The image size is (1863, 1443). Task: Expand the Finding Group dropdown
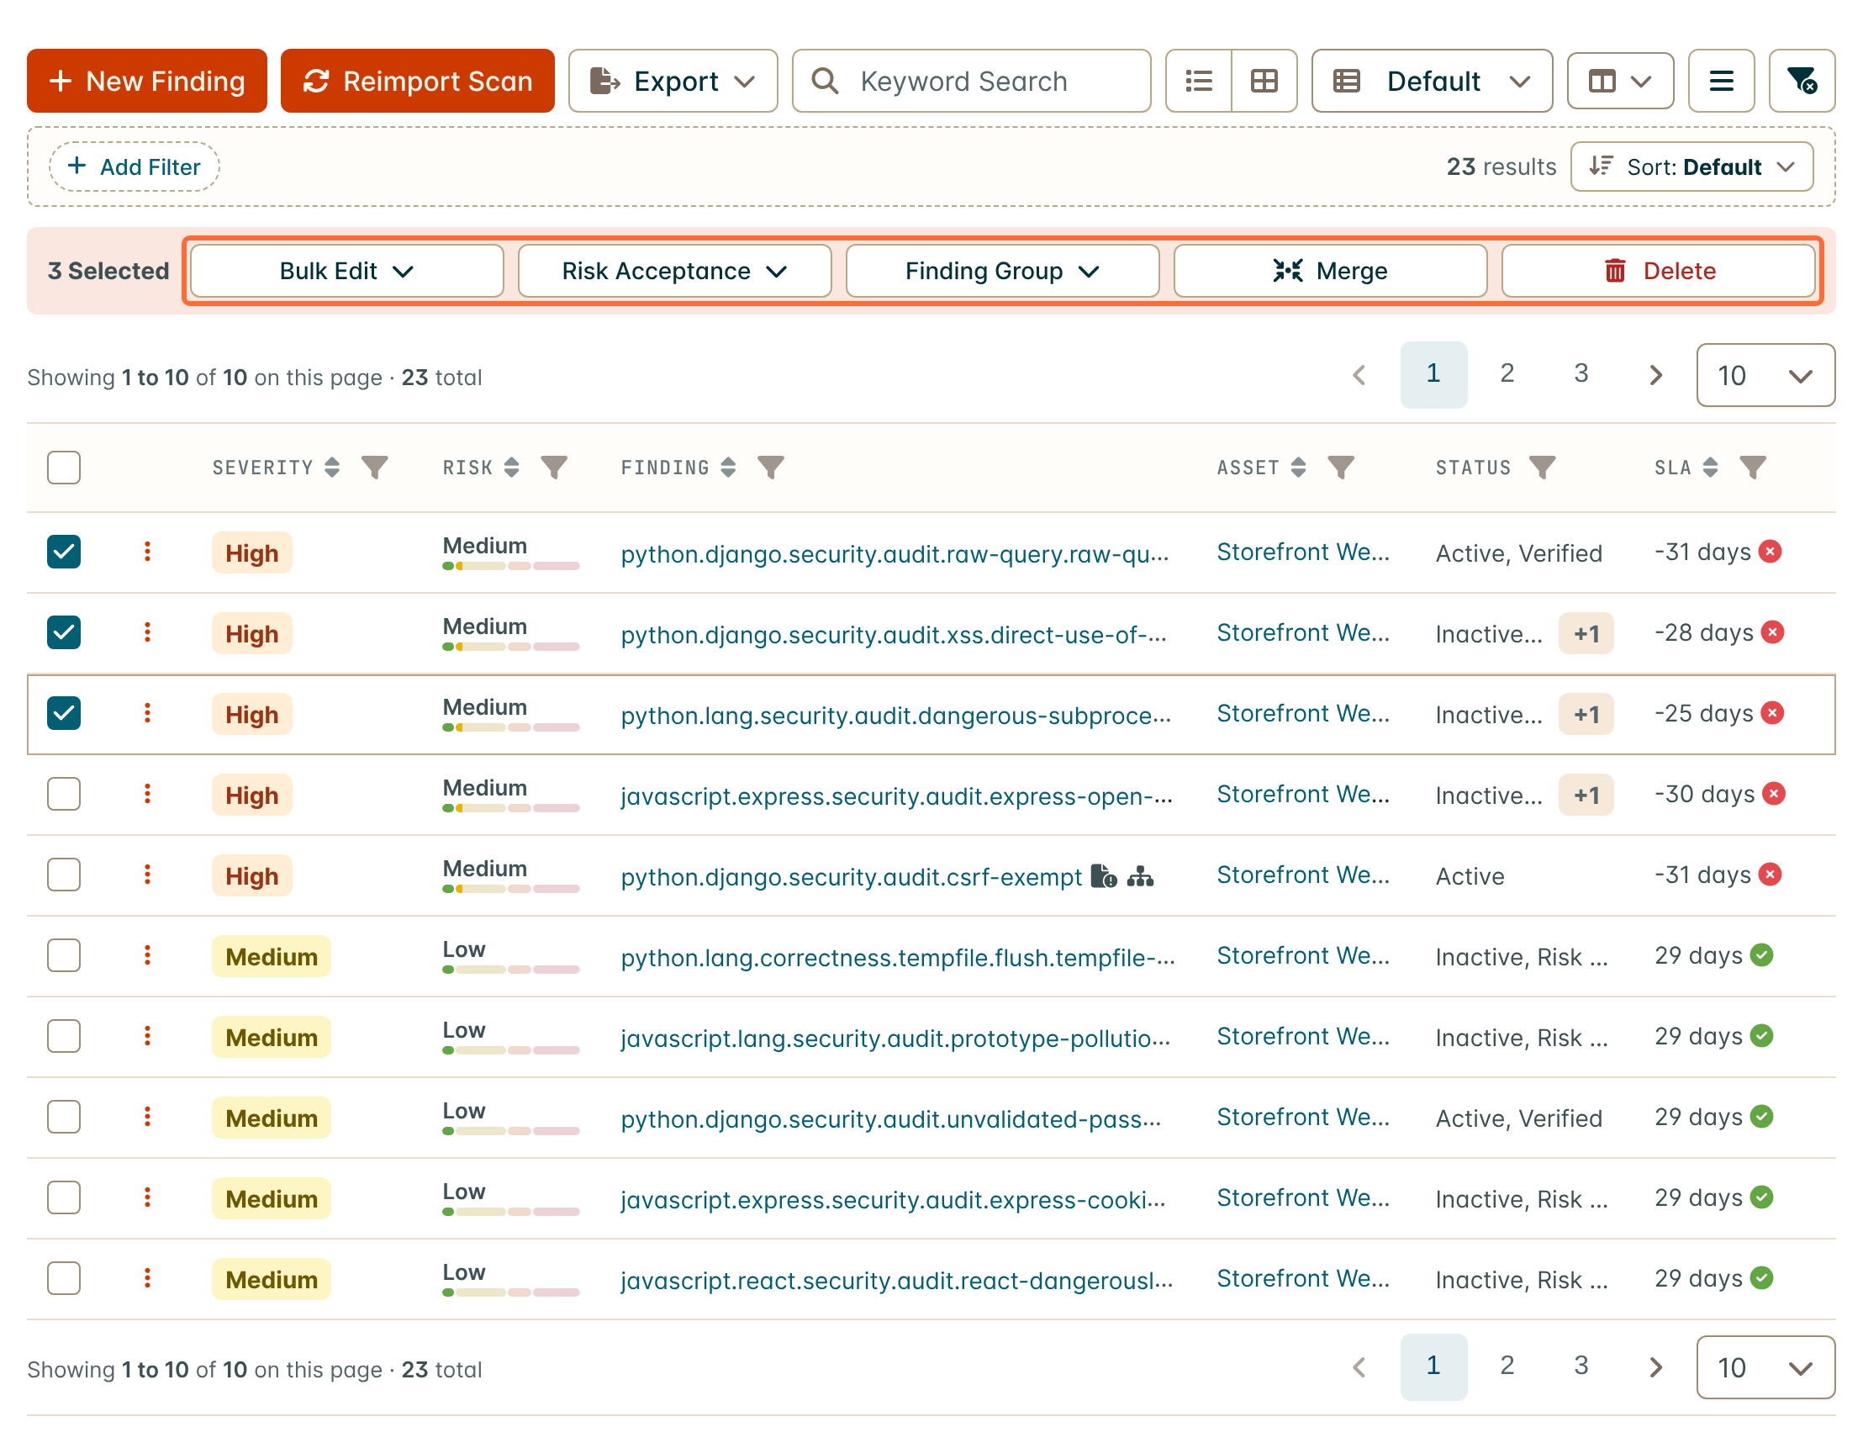1002,271
